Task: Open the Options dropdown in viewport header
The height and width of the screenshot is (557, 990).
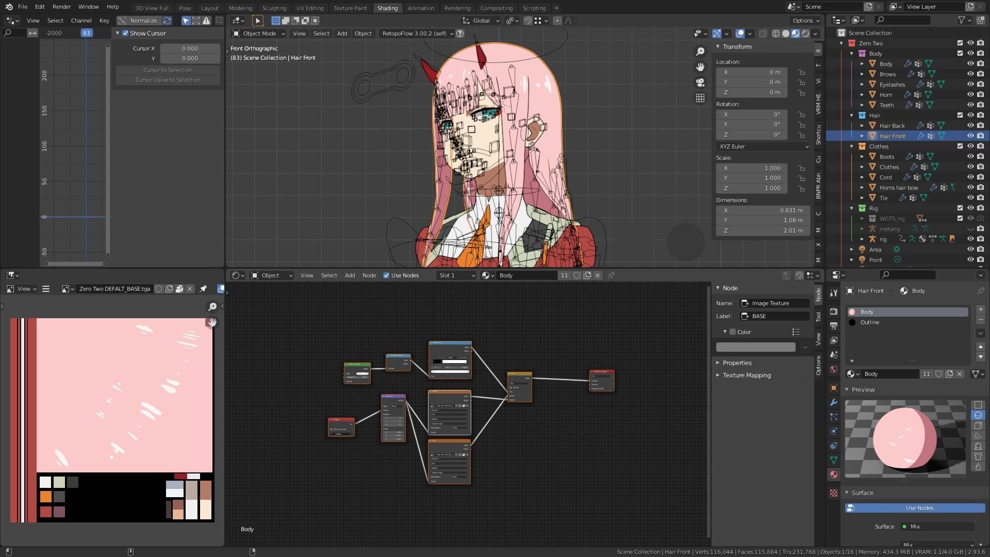Action: coord(806,21)
